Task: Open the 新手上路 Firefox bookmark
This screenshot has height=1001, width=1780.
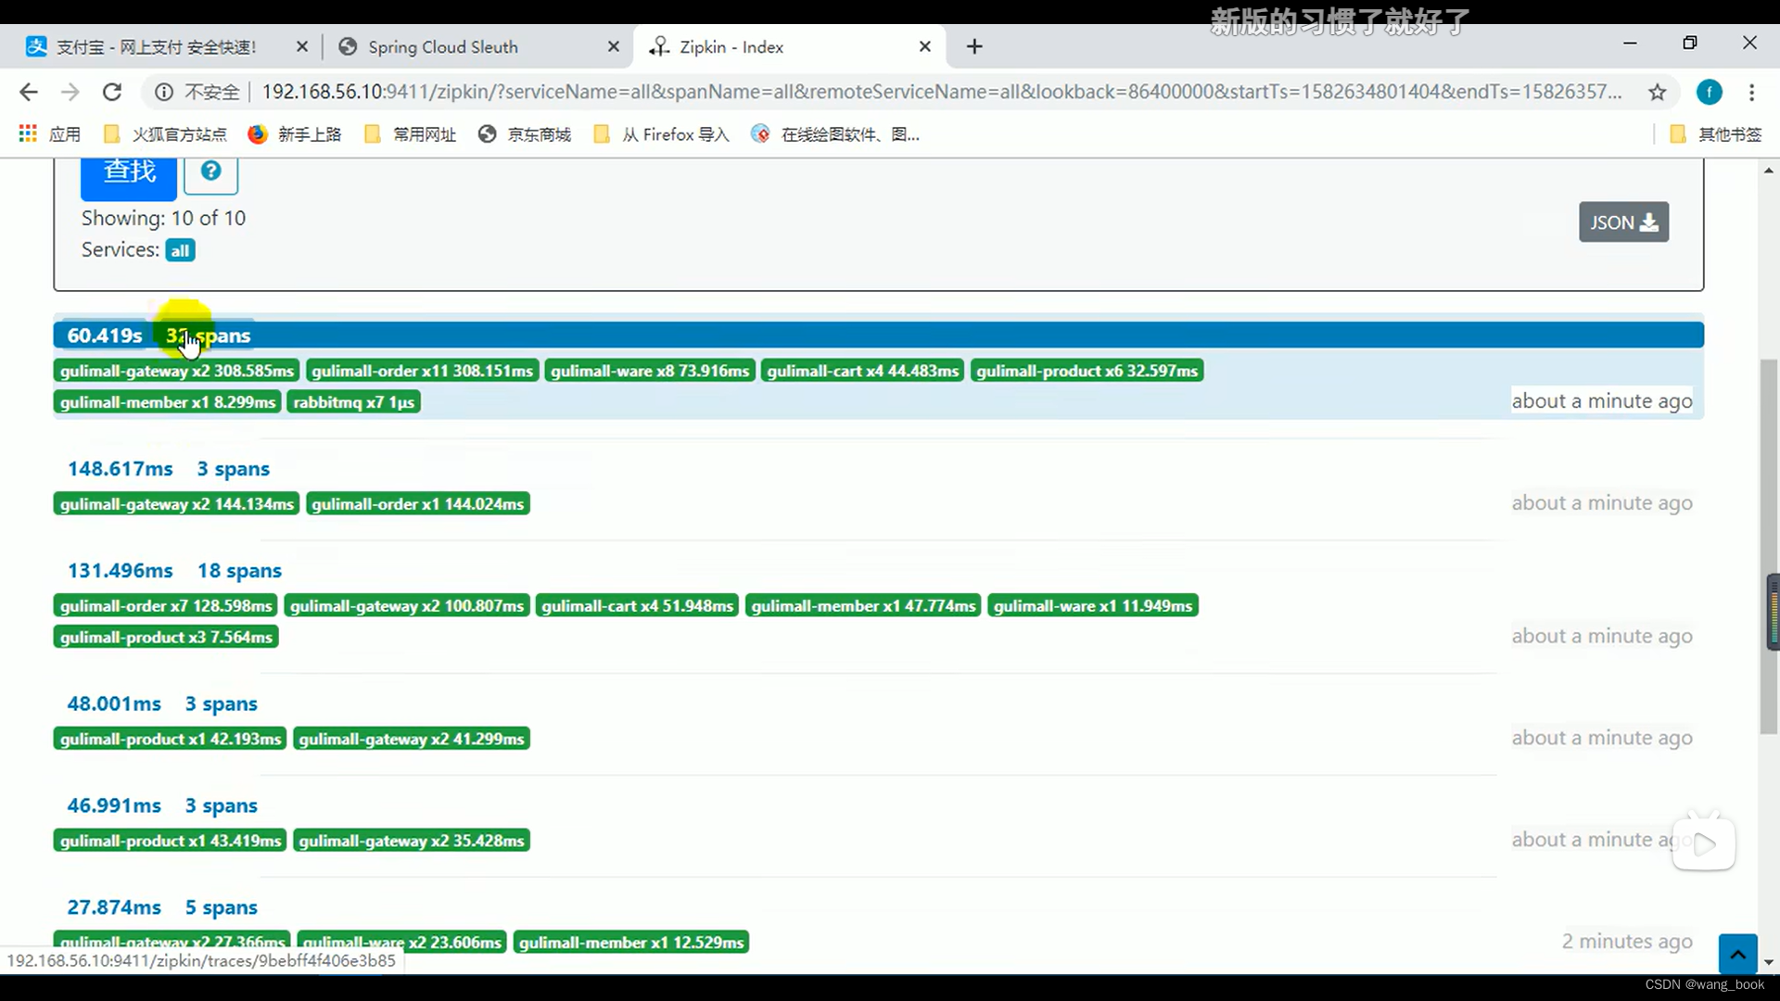Action: click(295, 134)
